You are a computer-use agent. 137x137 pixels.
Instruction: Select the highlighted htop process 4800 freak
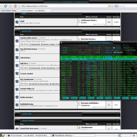[99, 59]
